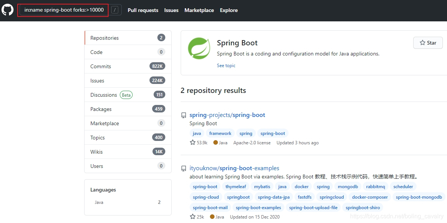Viewport: 447px width, 223px height.
Task: Open Pull requests in top navigation
Action: tap(143, 10)
